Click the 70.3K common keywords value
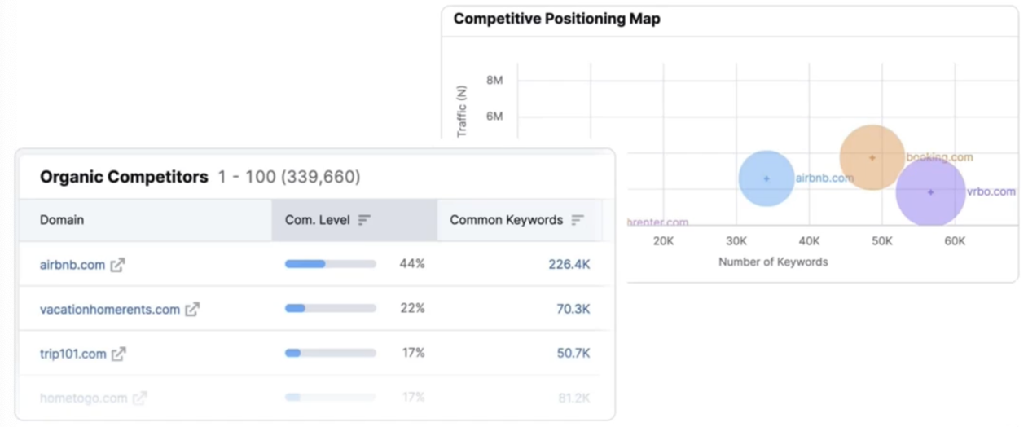Screen dimensions: 1028x427 (x=573, y=310)
